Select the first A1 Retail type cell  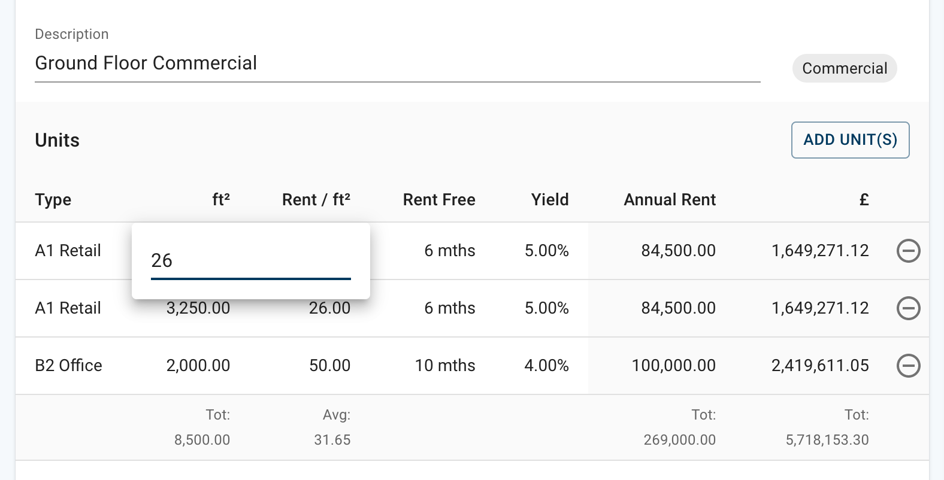coord(68,251)
